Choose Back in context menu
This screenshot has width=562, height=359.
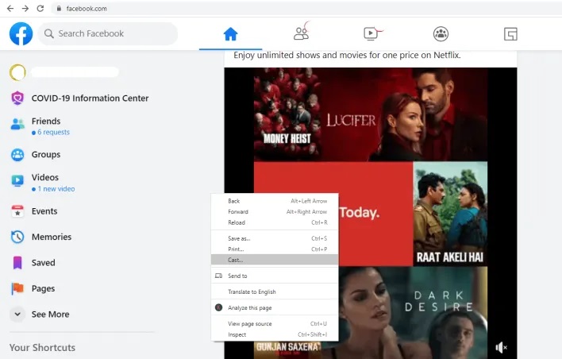pyautogui.click(x=275, y=201)
